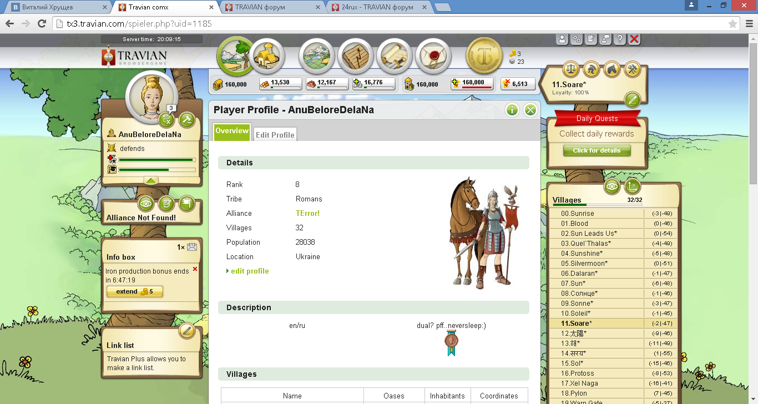The image size is (758, 404).
Task: Open the notes icon in top bar
Action: point(591,39)
